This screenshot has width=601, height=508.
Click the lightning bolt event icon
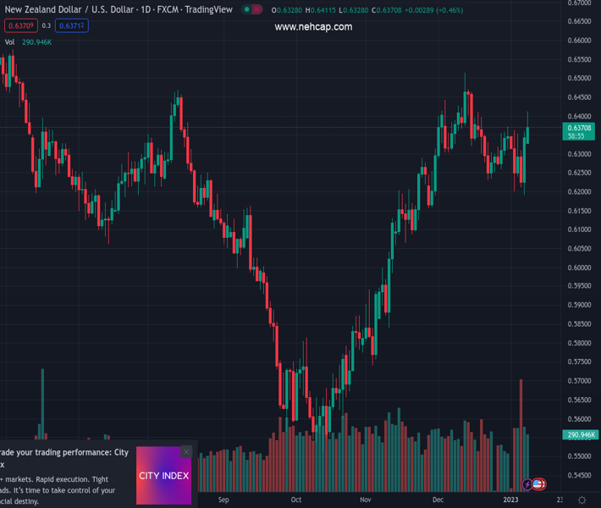coord(527,484)
